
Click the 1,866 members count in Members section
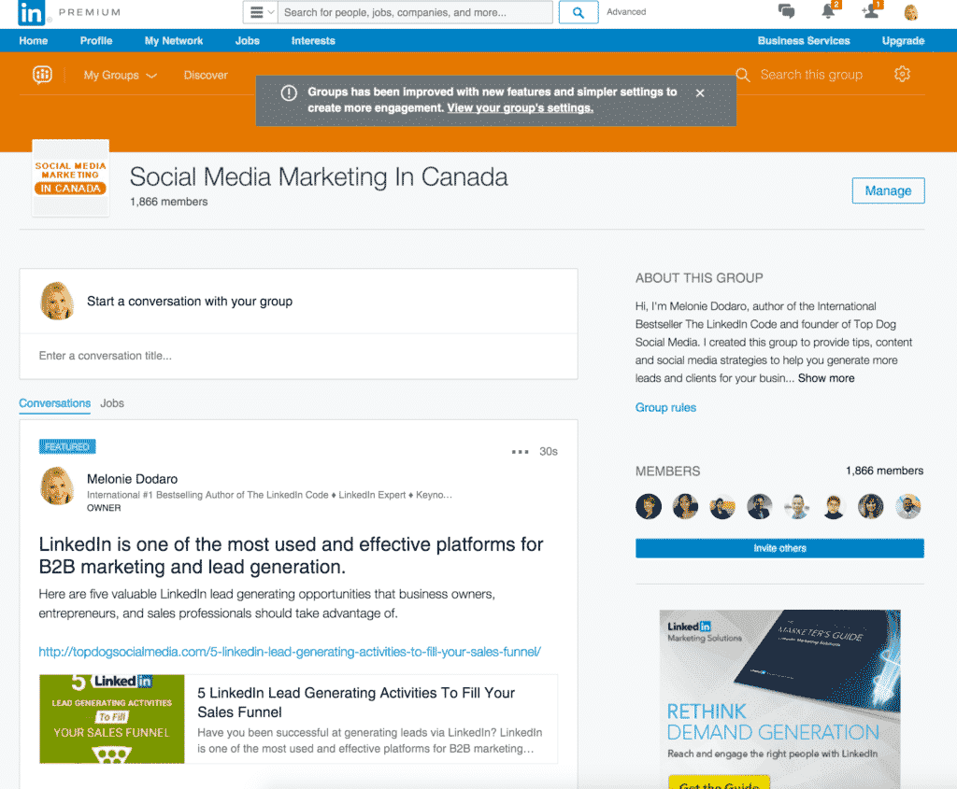(884, 471)
